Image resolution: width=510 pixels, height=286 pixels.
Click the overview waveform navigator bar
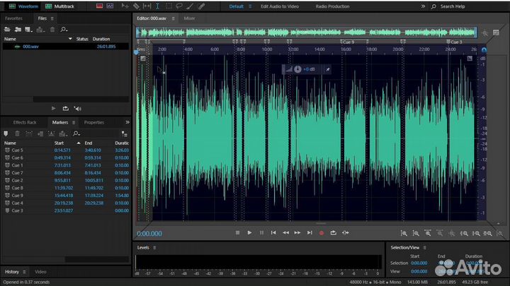click(x=307, y=32)
